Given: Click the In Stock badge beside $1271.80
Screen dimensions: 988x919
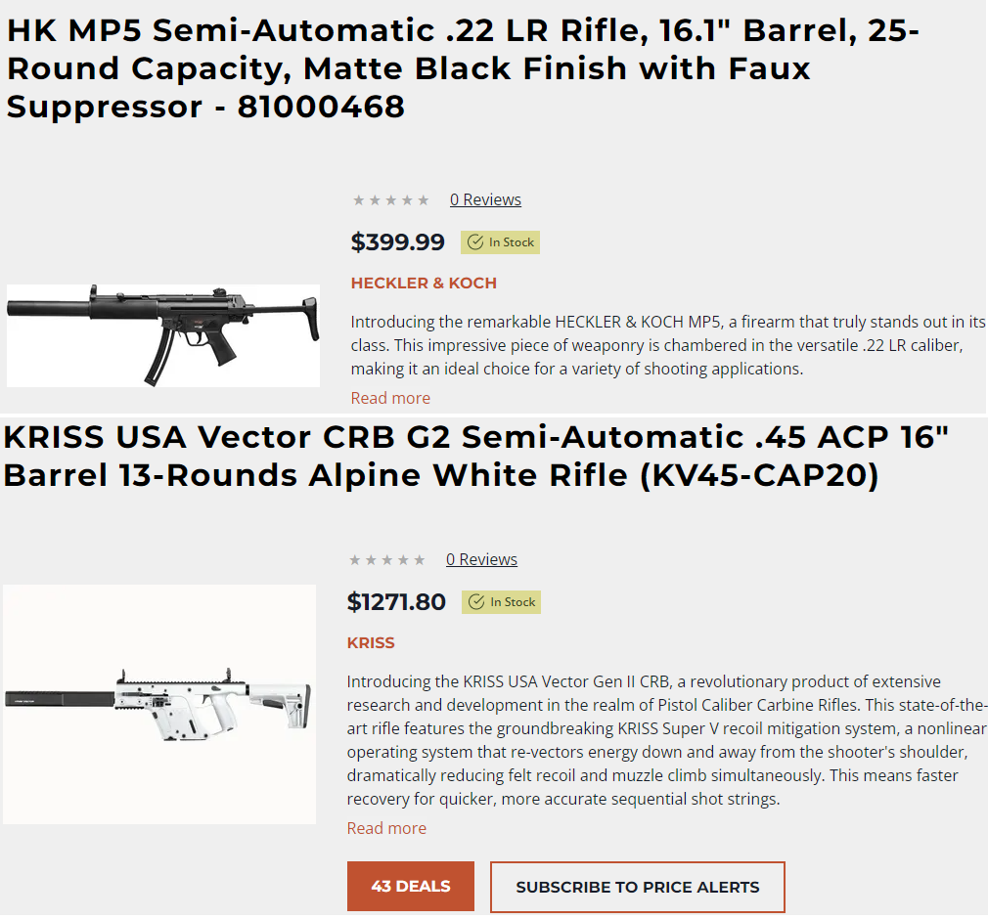Looking at the screenshot, I should (x=502, y=602).
